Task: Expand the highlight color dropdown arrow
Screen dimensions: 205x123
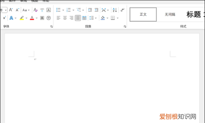Action: tap(27, 18)
